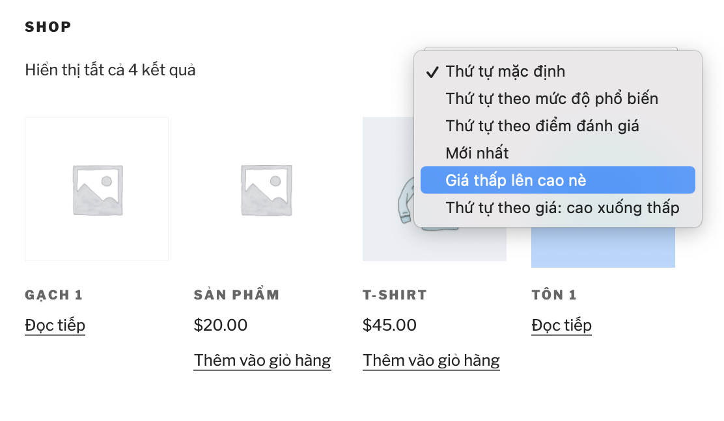
Task: Open "Đọc tiếp" link for TÔN 1
Action: 562,325
